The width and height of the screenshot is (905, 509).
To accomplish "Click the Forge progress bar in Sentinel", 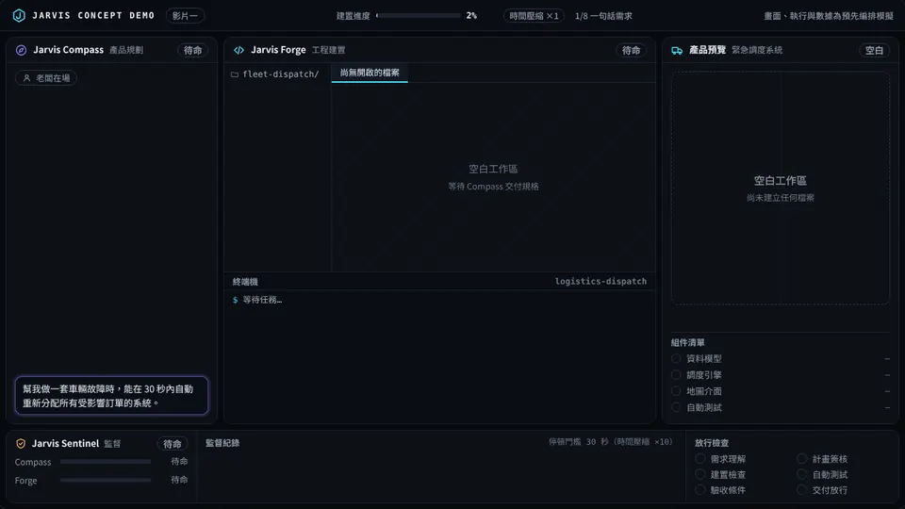I will [x=106, y=480].
